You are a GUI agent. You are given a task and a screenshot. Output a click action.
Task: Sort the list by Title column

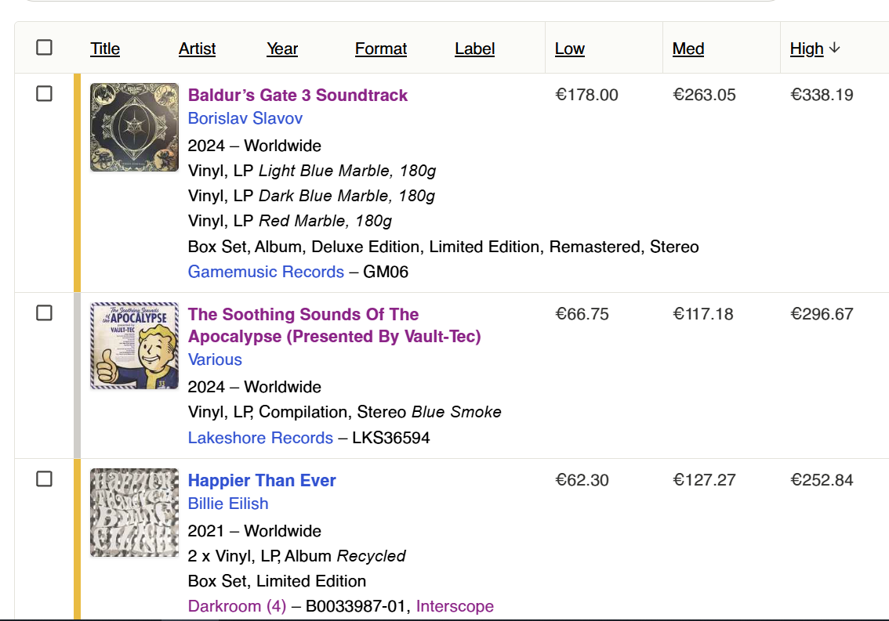click(105, 49)
